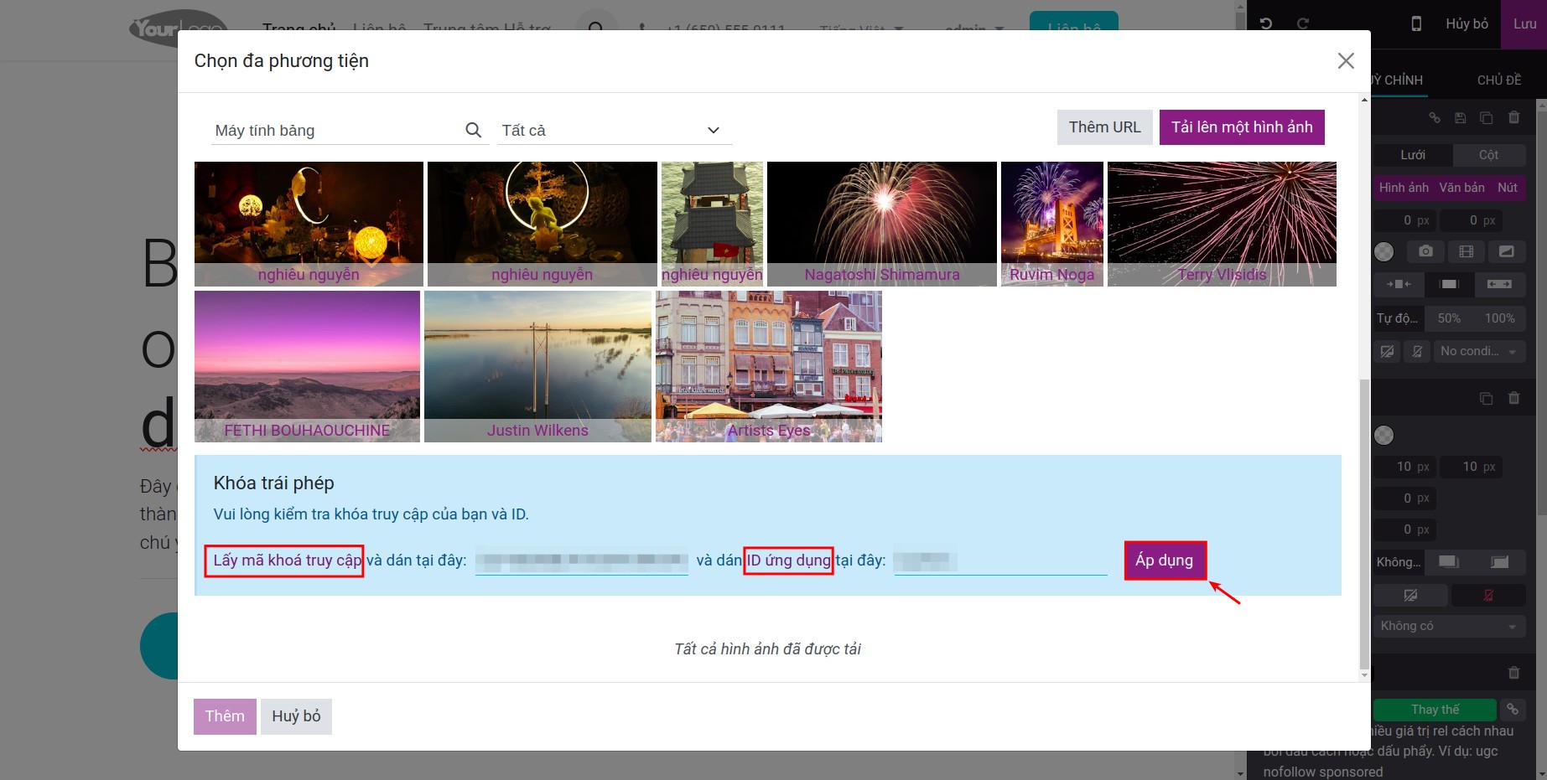Open the No condition dropdown
The image size is (1547, 780).
1478,351
